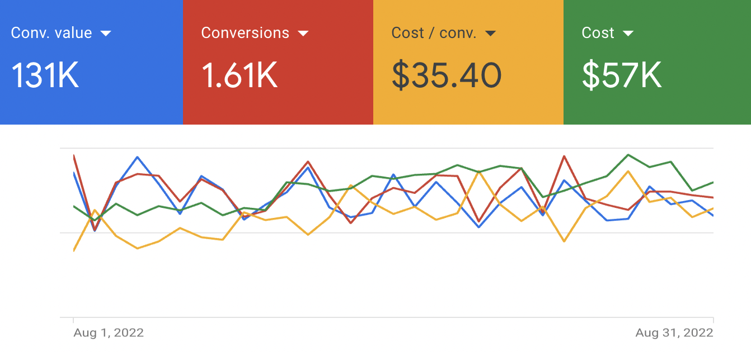Viewport: 751px width, 352px height.
Task: Open the Conv. value metric dropdown arrow
Action: [x=106, y=34]
